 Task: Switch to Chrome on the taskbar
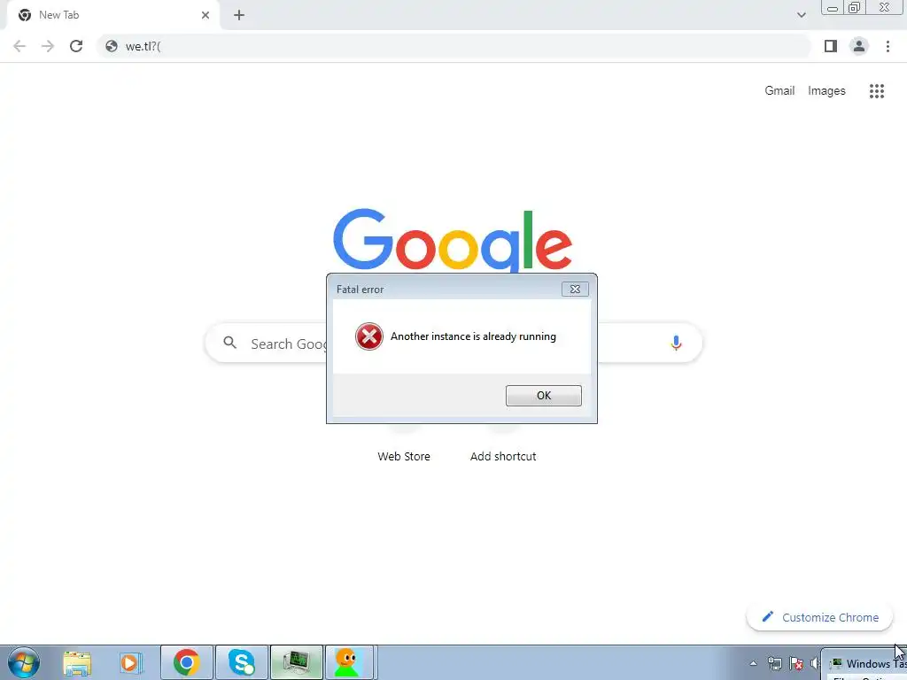[x=186, y=662]
